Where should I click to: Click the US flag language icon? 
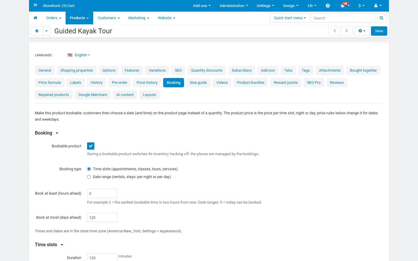[70, 55]
